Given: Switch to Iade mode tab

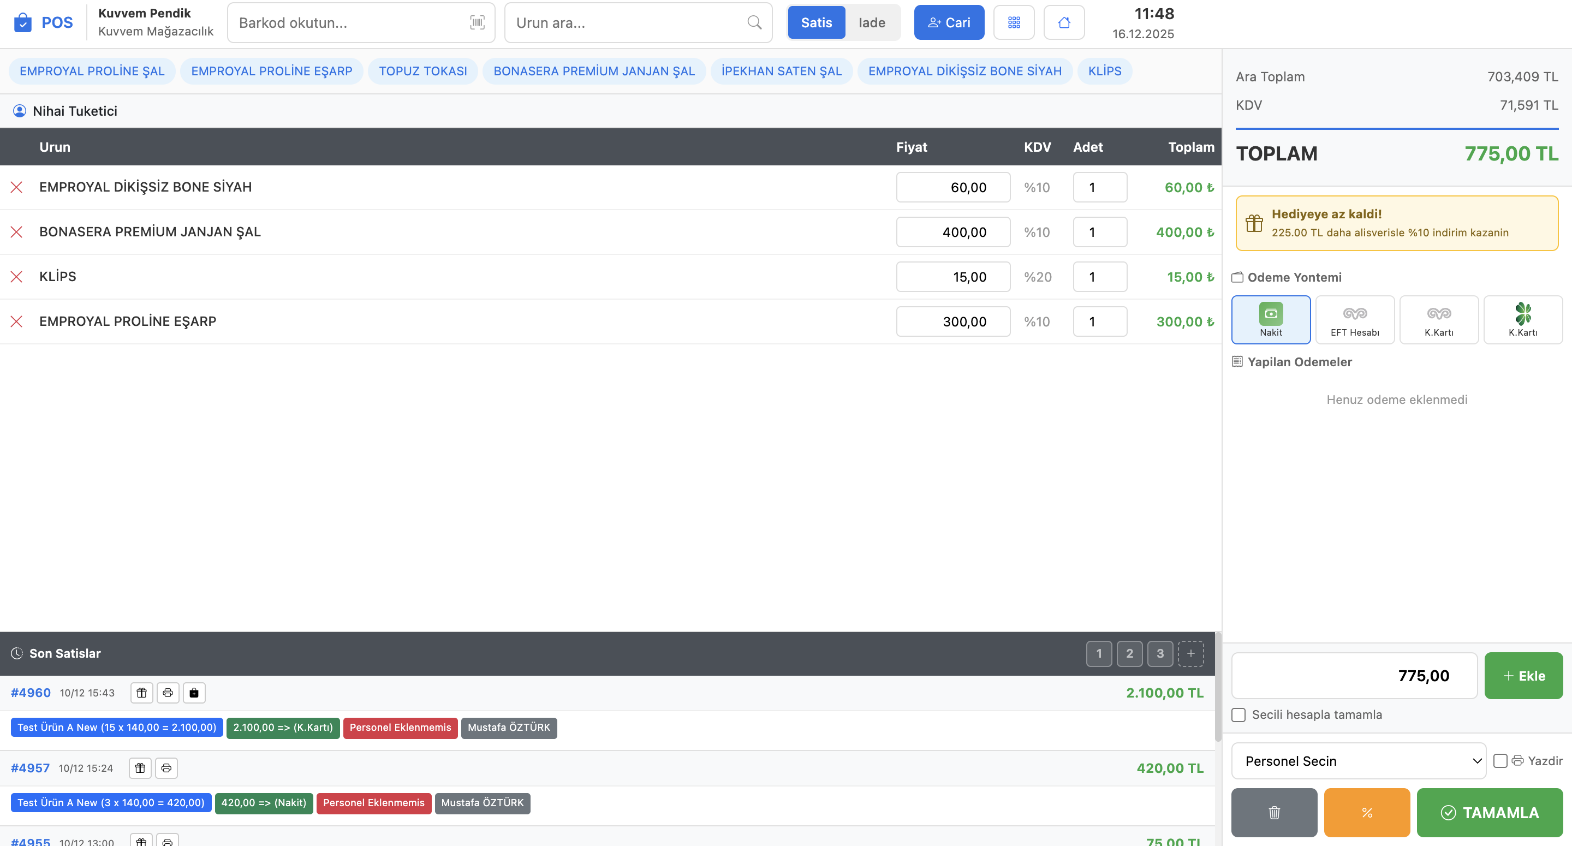Looking at the screenshot, I should (x=872, y=22).
